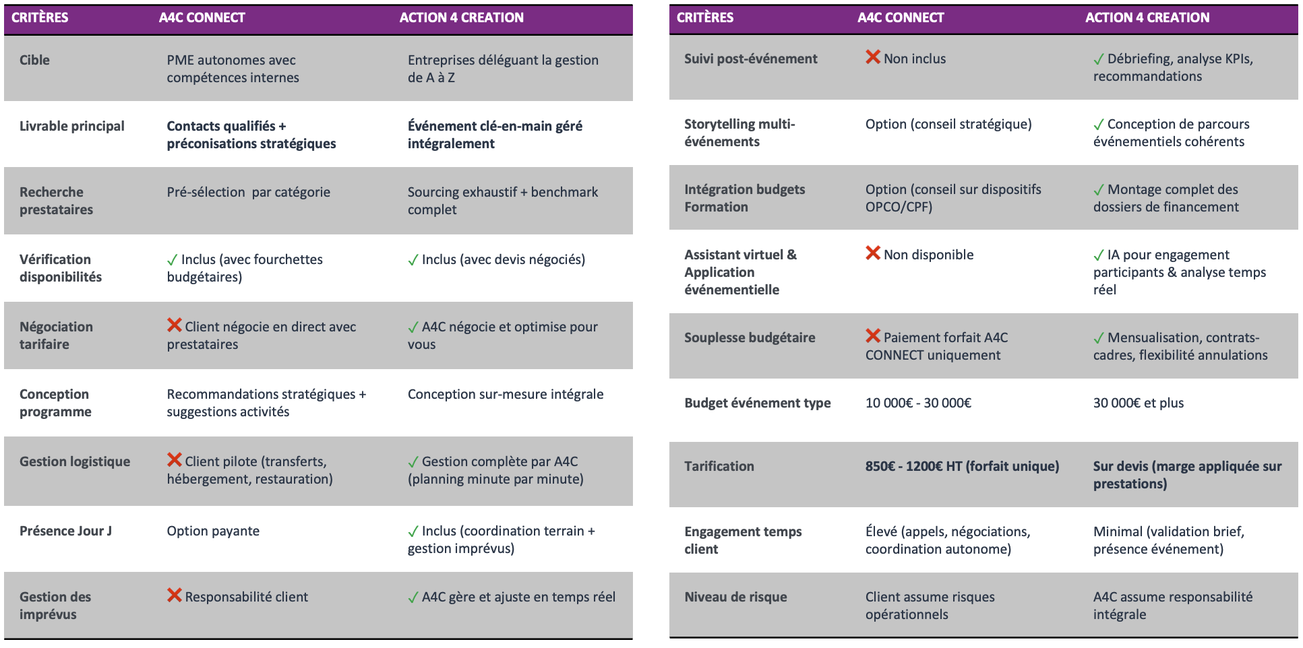
Task: Click the green check before "Mensualisation, contrats-cadres"
Action: coord(1099,338)
